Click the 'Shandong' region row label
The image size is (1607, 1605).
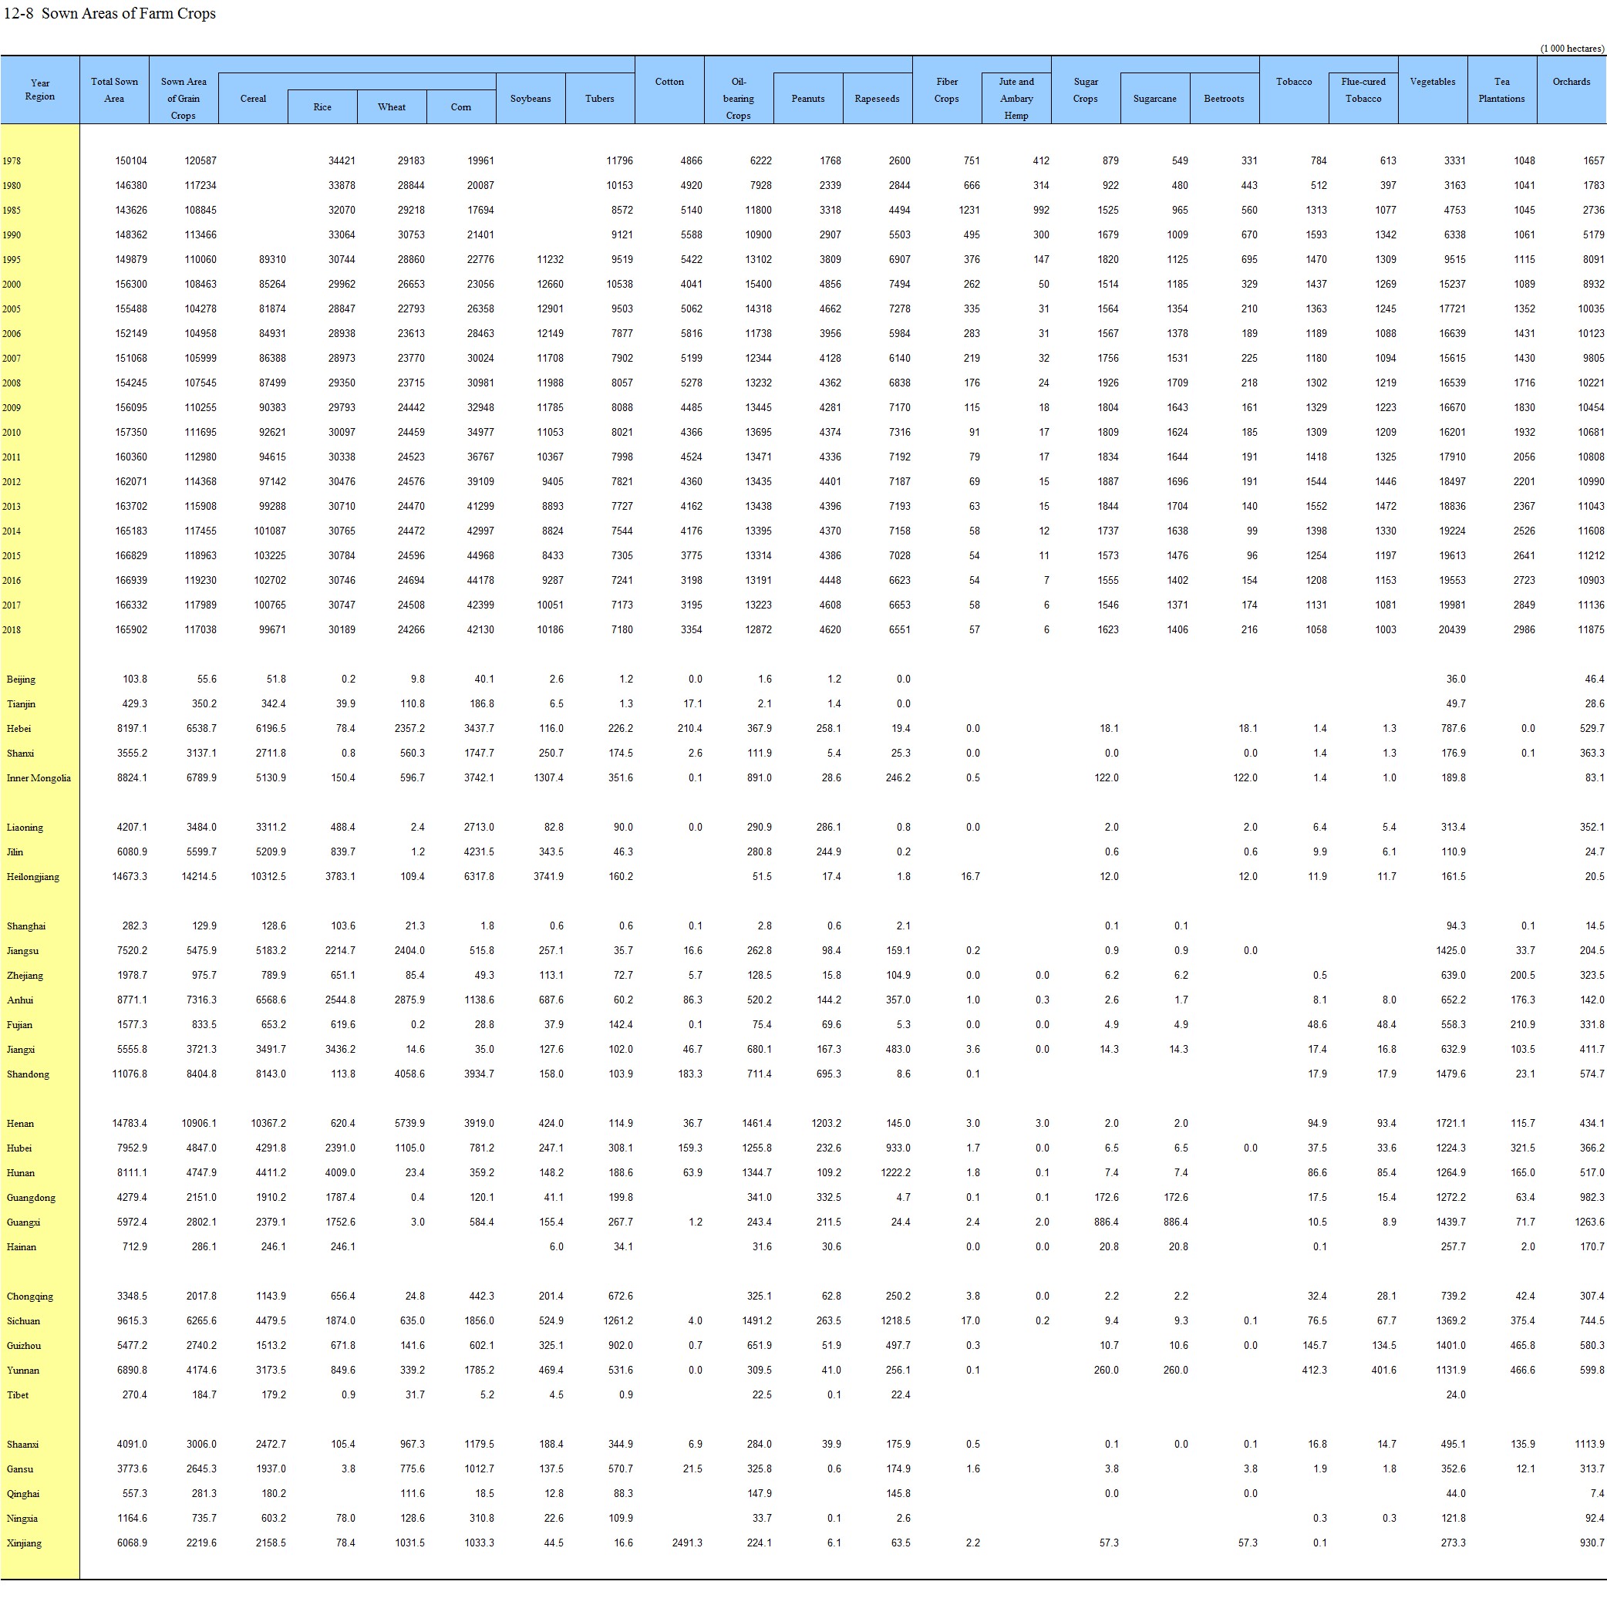point(29,1074)
